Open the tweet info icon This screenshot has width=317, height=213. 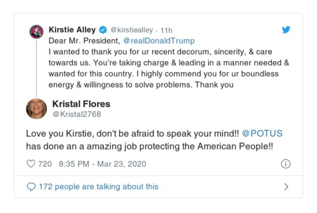coord(285,164)
